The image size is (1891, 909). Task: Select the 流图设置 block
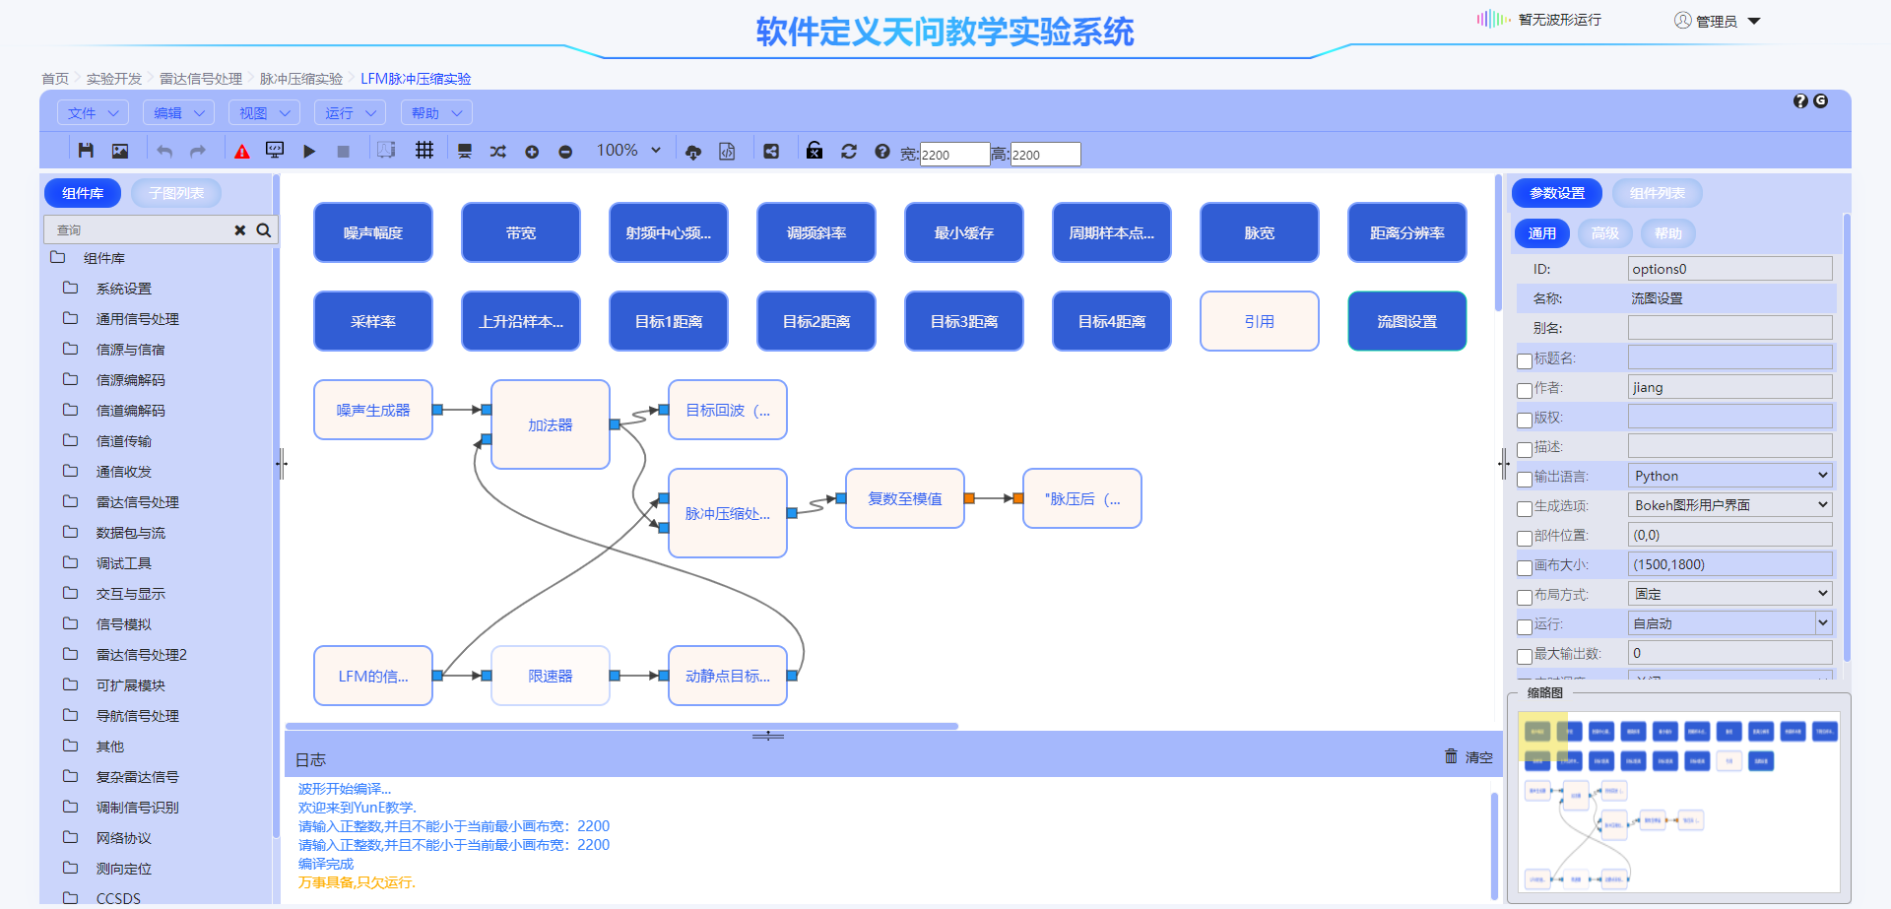pyautogui.click(x=1406, y=321)
